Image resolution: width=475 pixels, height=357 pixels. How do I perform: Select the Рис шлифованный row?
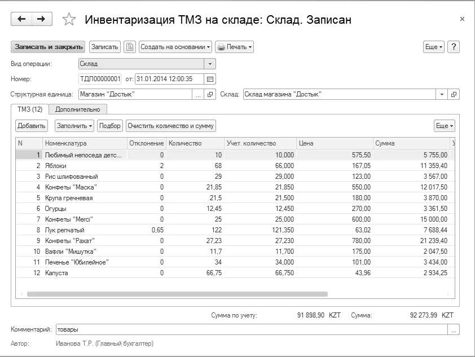pyautogui.click(x=235, y=177)
